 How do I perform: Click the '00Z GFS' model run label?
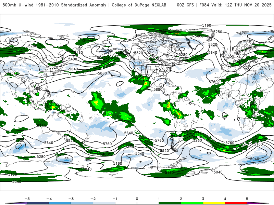point(185,5)
